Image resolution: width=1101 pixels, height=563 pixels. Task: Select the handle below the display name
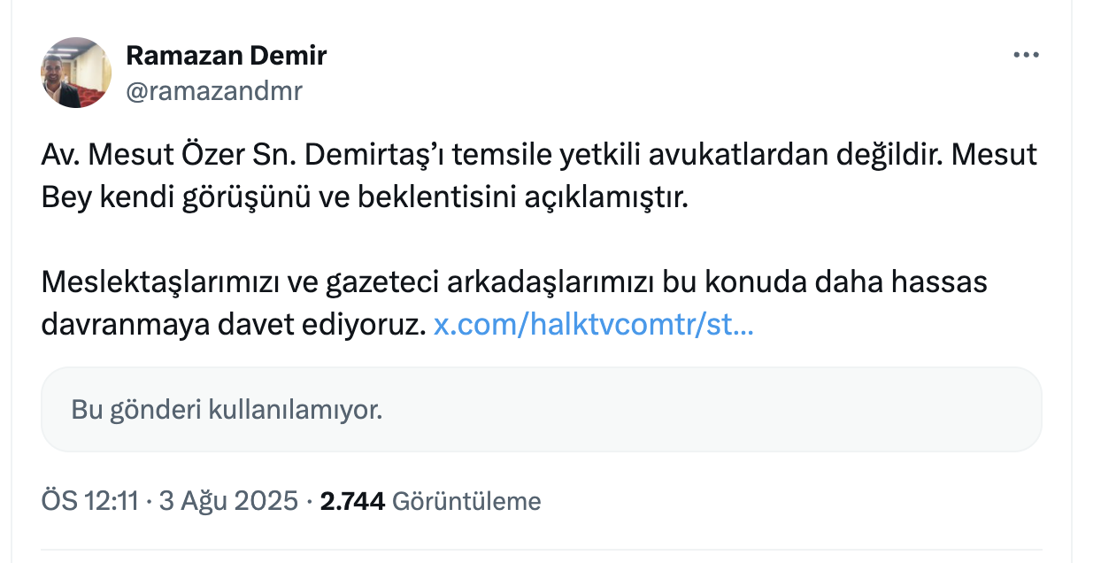pos(215,89)
